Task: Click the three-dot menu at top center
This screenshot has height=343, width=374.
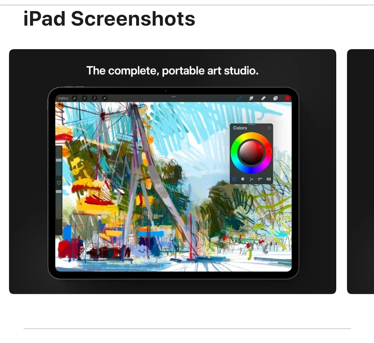Action: coord(173,97)
